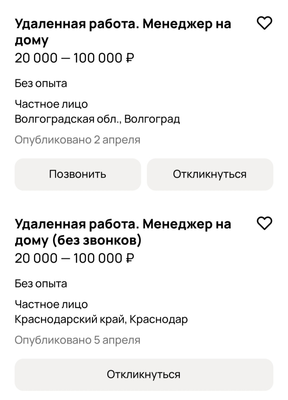Tap the location 'Волгоградская обл., Волгоград'

pyautogui.click(x=97, y=119)
